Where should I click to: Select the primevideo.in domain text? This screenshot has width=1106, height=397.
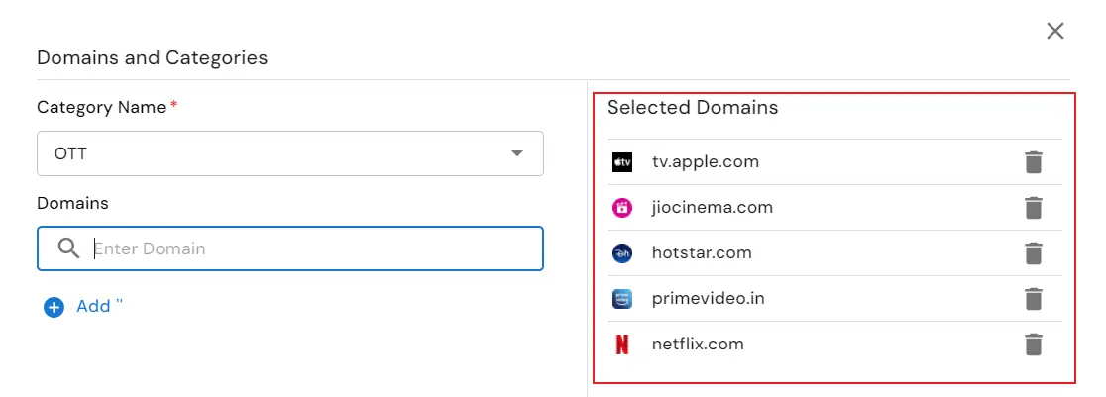pos(709,298)
